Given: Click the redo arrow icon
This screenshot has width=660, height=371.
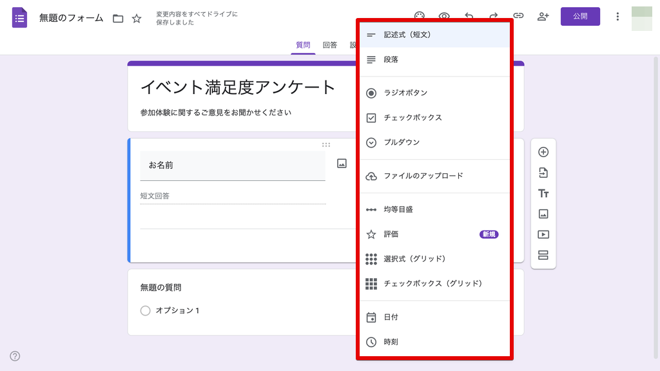Looking at the screenshot, I should (x=493, y=16).
